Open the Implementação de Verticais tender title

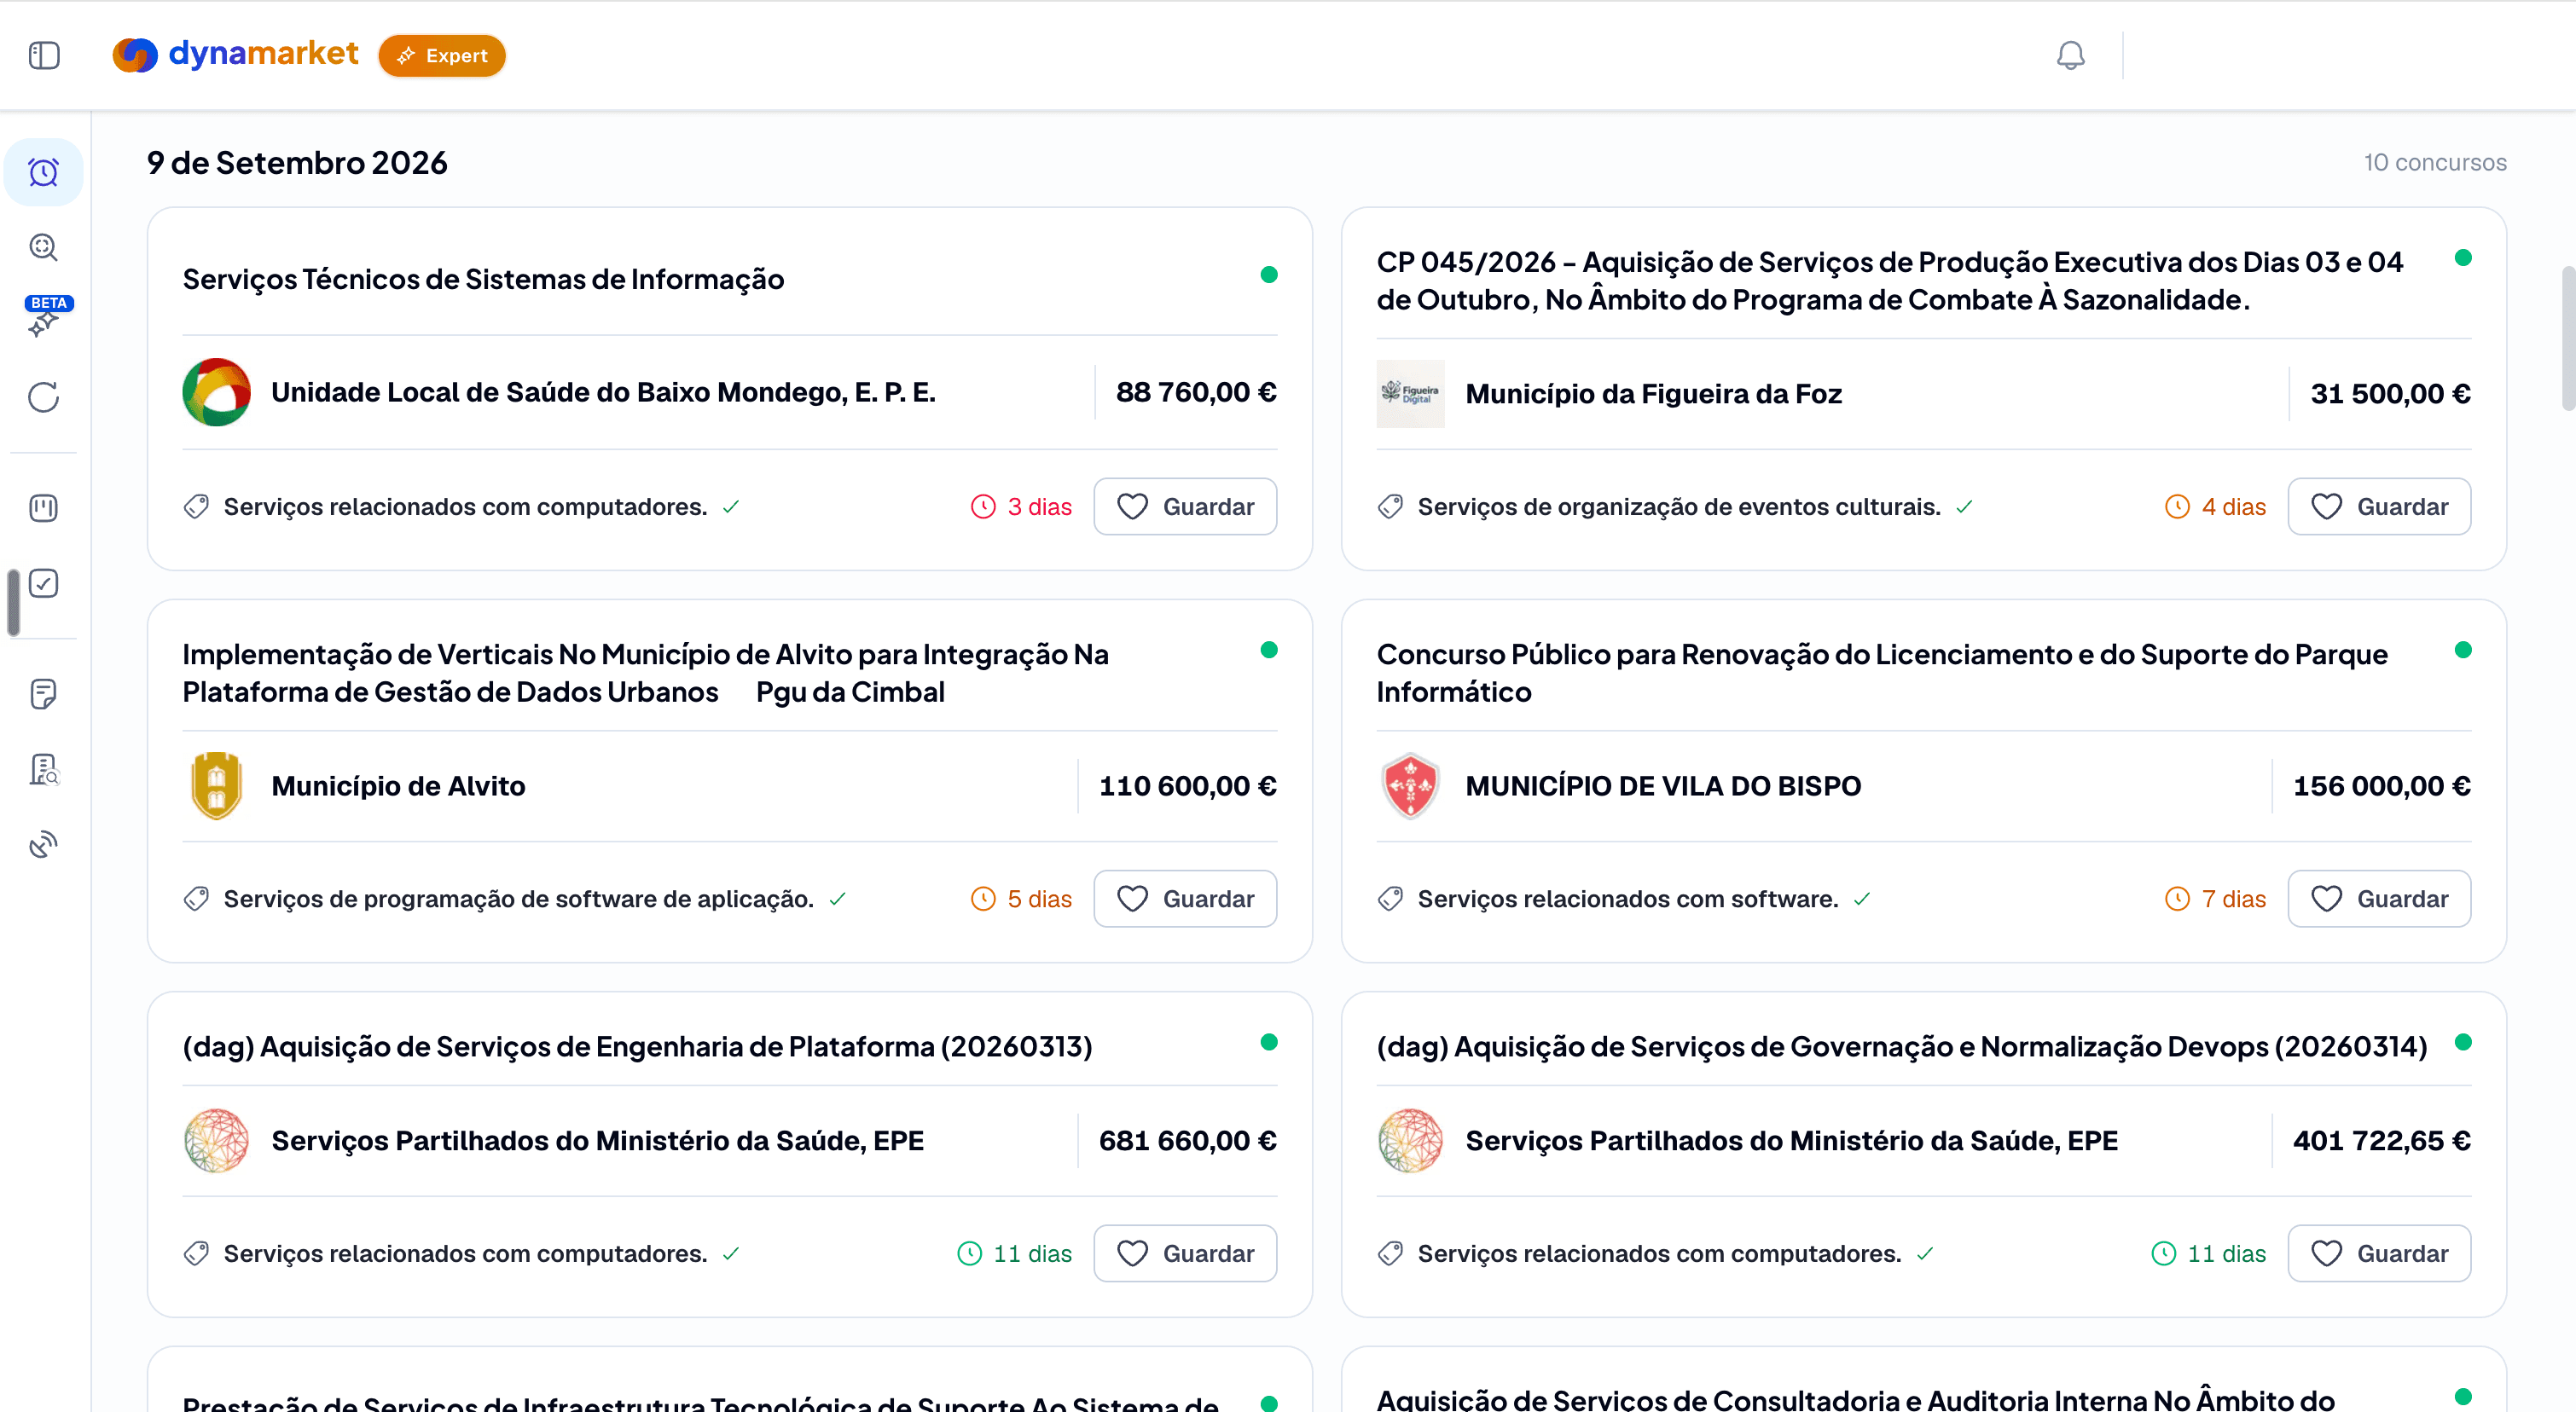tap(645, 673)
